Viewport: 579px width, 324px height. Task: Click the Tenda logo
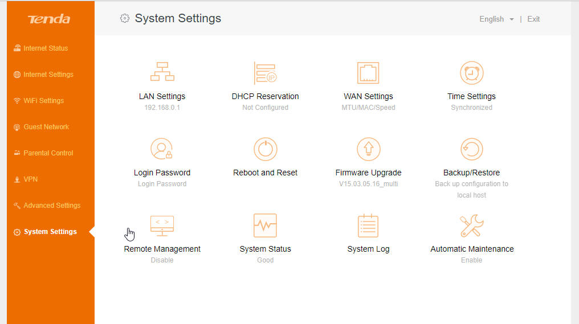[49, 19]
